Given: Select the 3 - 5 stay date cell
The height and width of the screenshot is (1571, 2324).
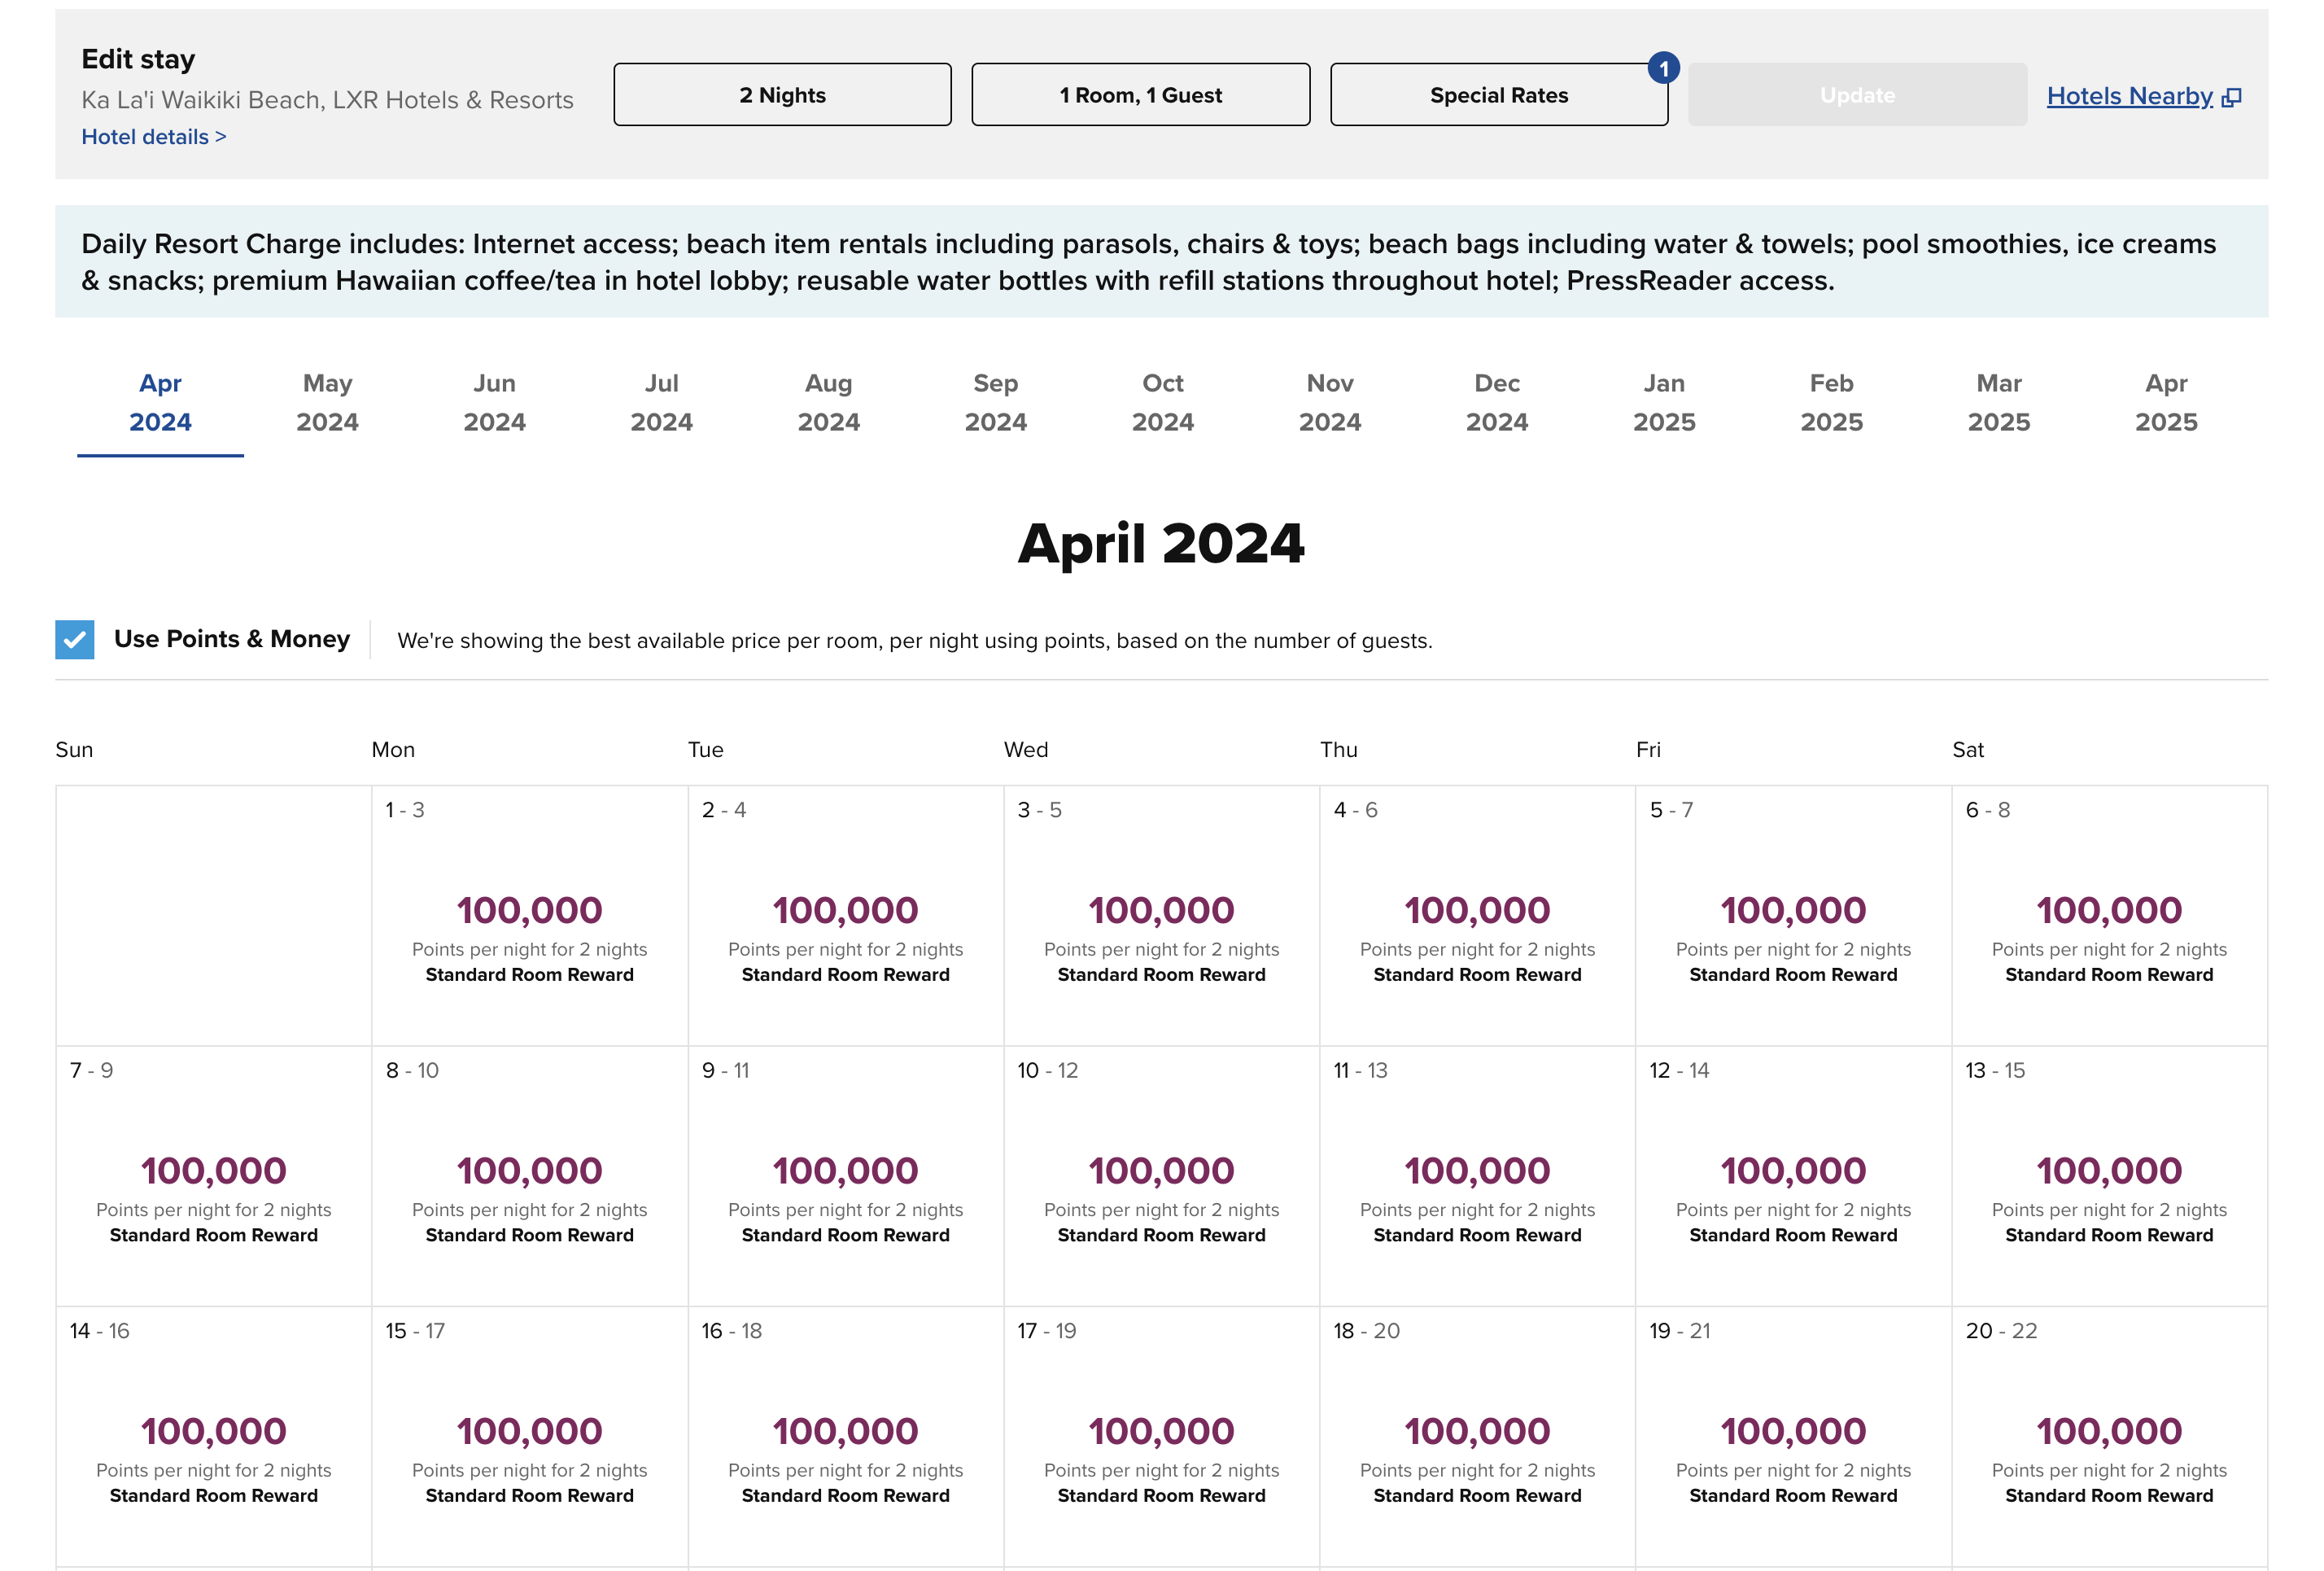Looking at the screenshot, I should (x=1162, y=916).
